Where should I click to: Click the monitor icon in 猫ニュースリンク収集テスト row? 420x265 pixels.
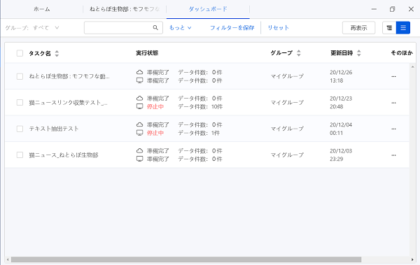click(x=139, y=106)
